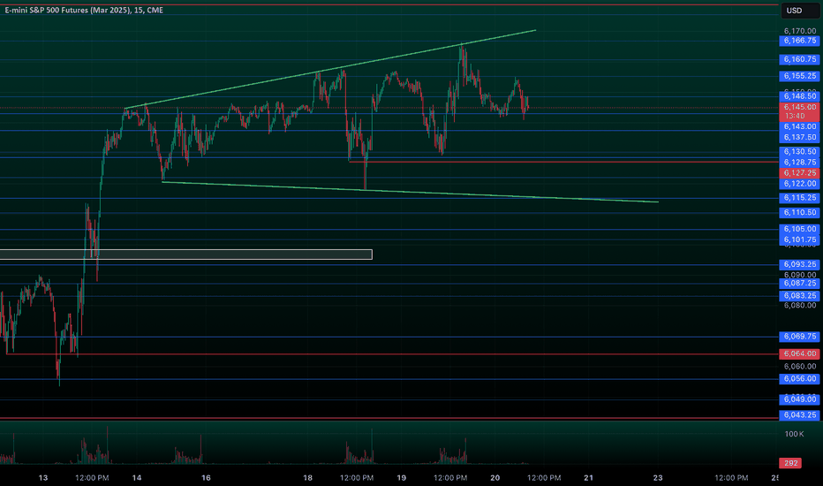Click date 21 on the time axis
Image resolution: width=823 pixels, height=486 pixels.
tap(588, 477)
